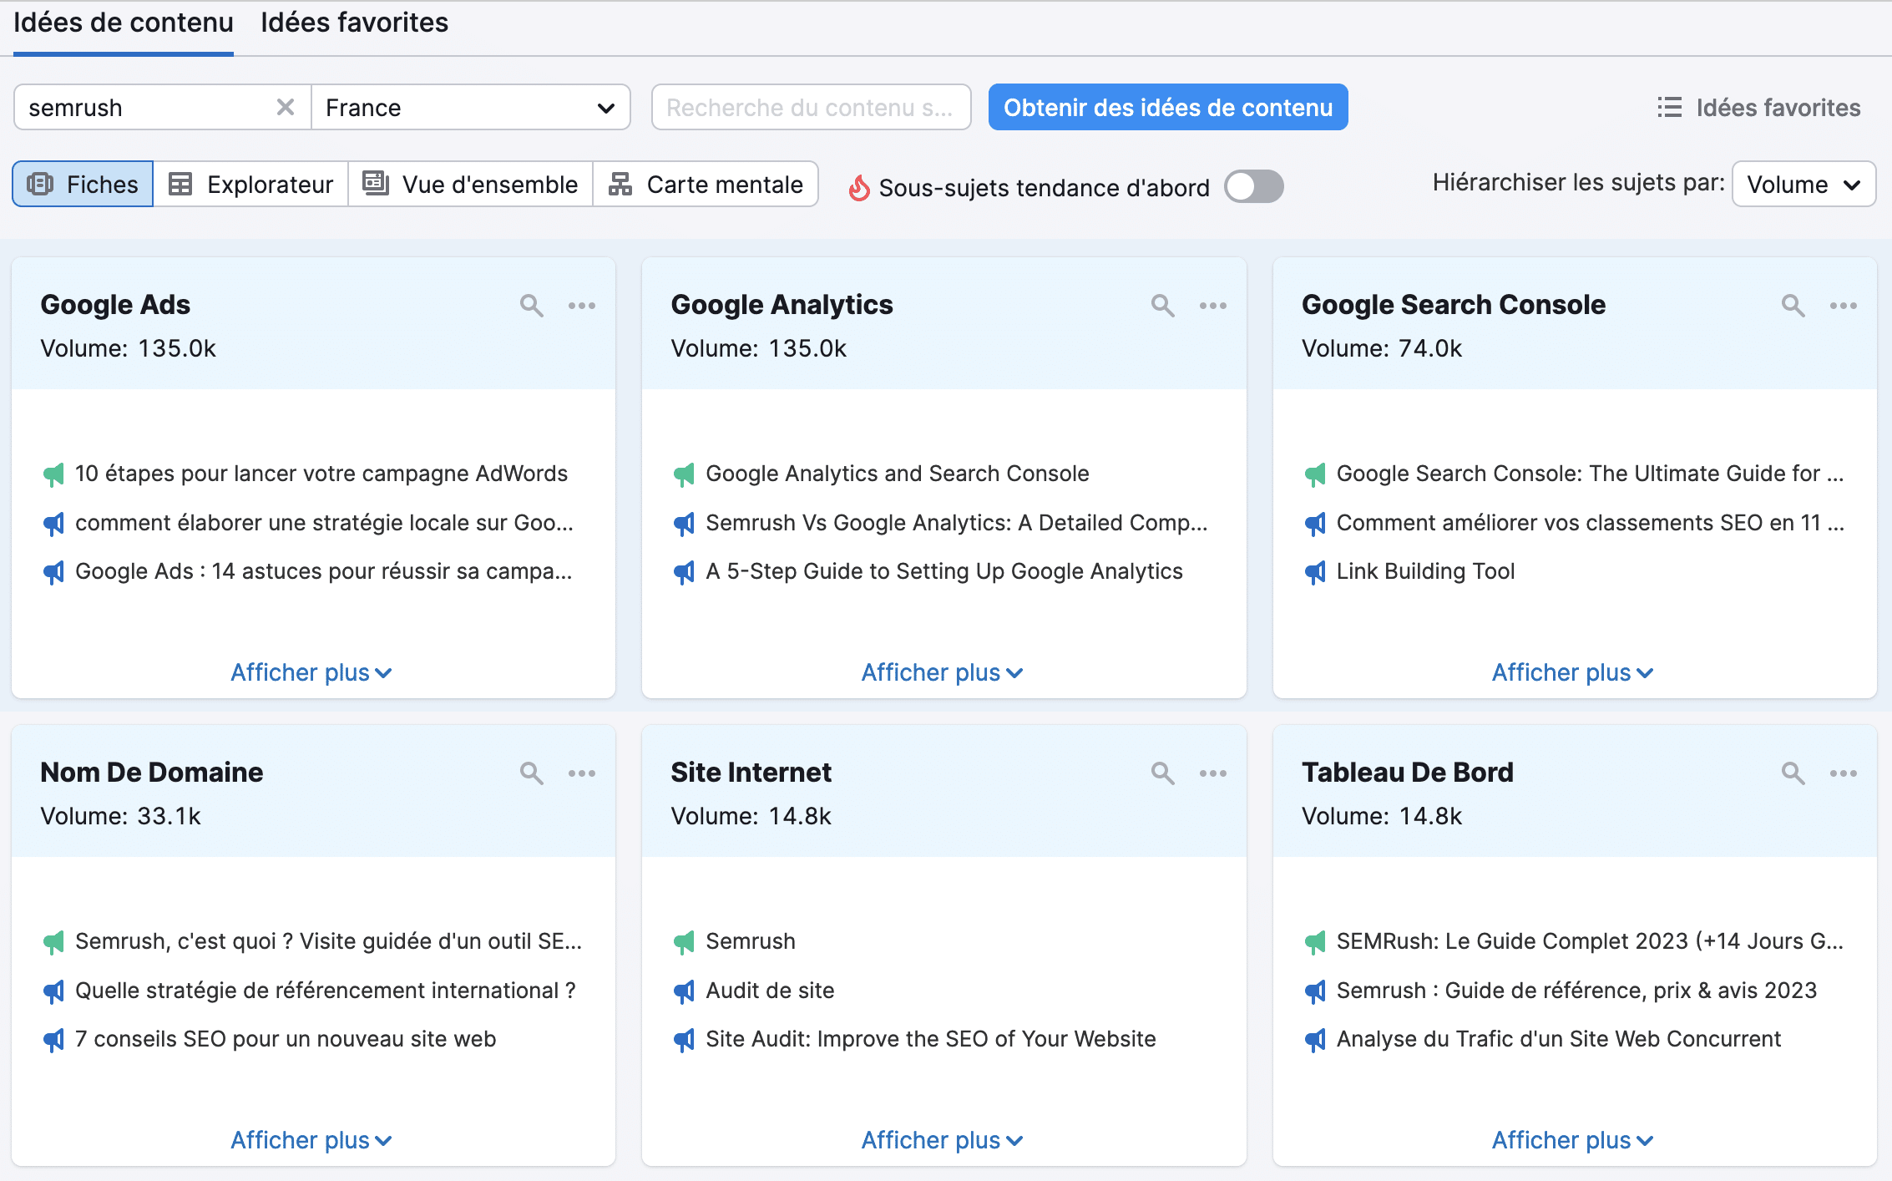Toggle Sous-sujets tendance d'abord switch
The width and height of the screenshot is (1892, 1181).
coord(1254,186)
